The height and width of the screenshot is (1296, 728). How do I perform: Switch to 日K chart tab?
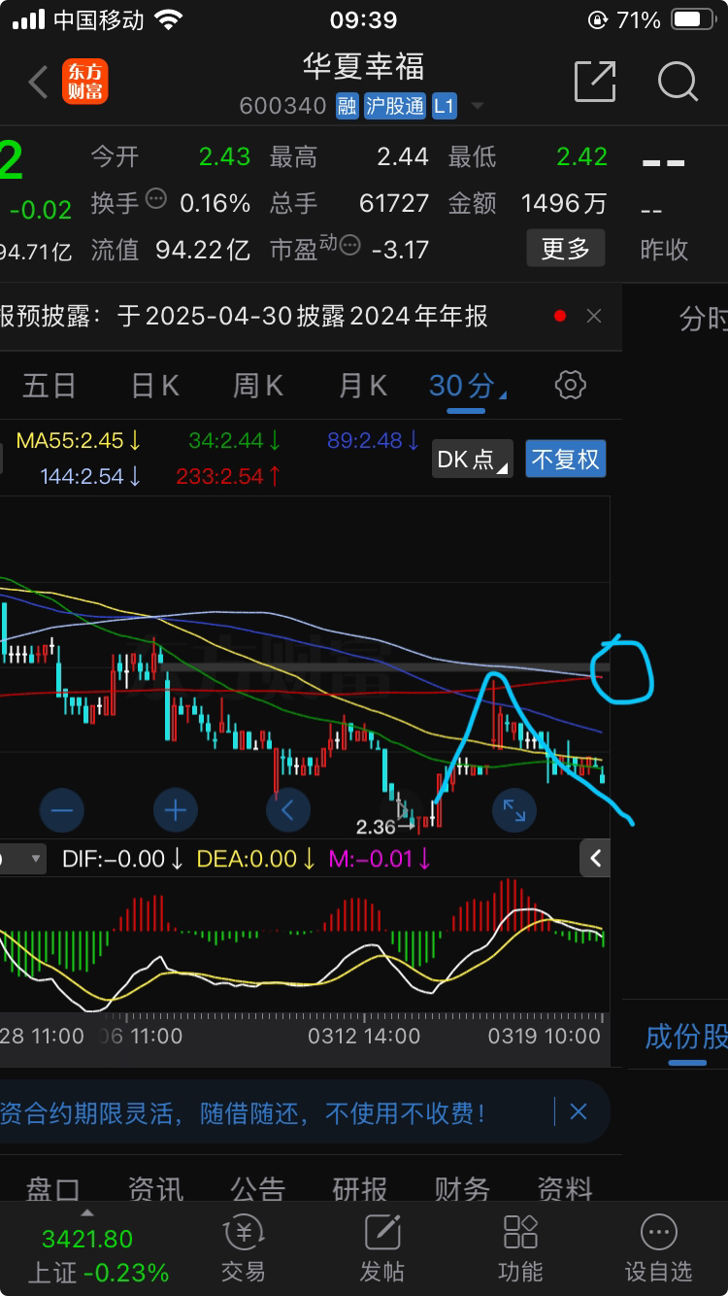[x=155, y=386]
